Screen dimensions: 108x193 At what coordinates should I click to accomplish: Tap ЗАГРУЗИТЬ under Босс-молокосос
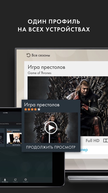[x=16, y=145]
